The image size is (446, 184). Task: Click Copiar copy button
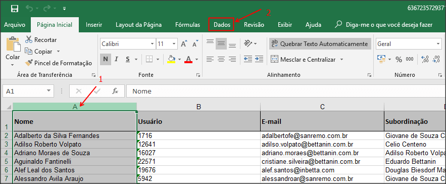(x=39, y=52)
